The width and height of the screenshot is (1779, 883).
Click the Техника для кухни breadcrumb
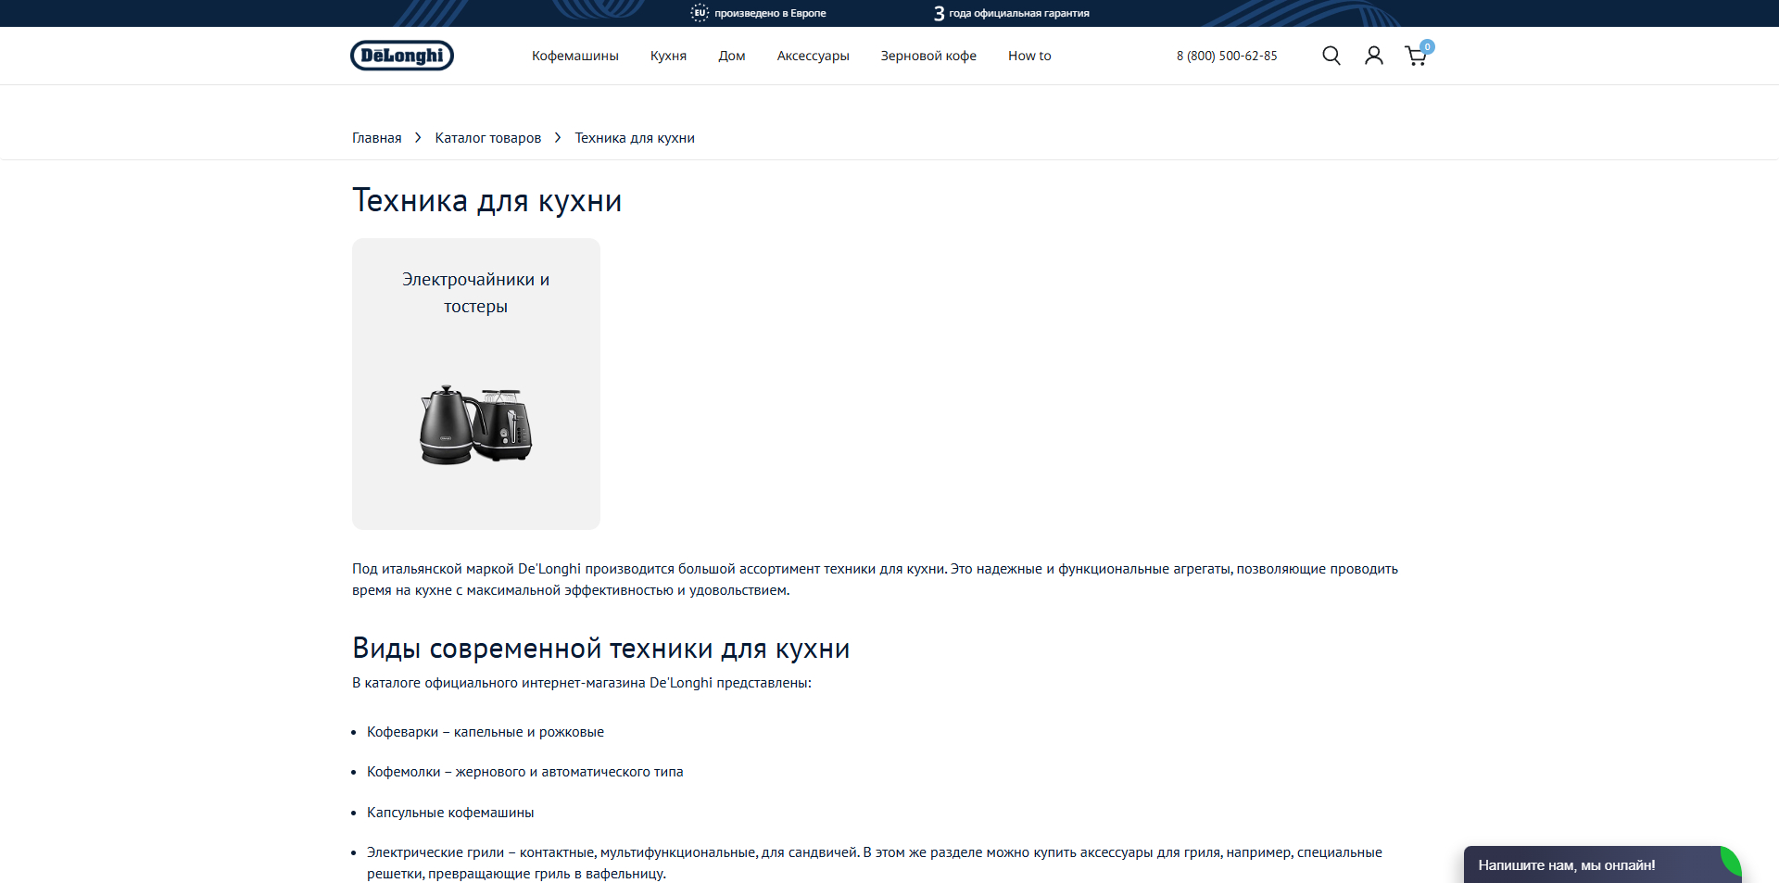tap(634, 138)
